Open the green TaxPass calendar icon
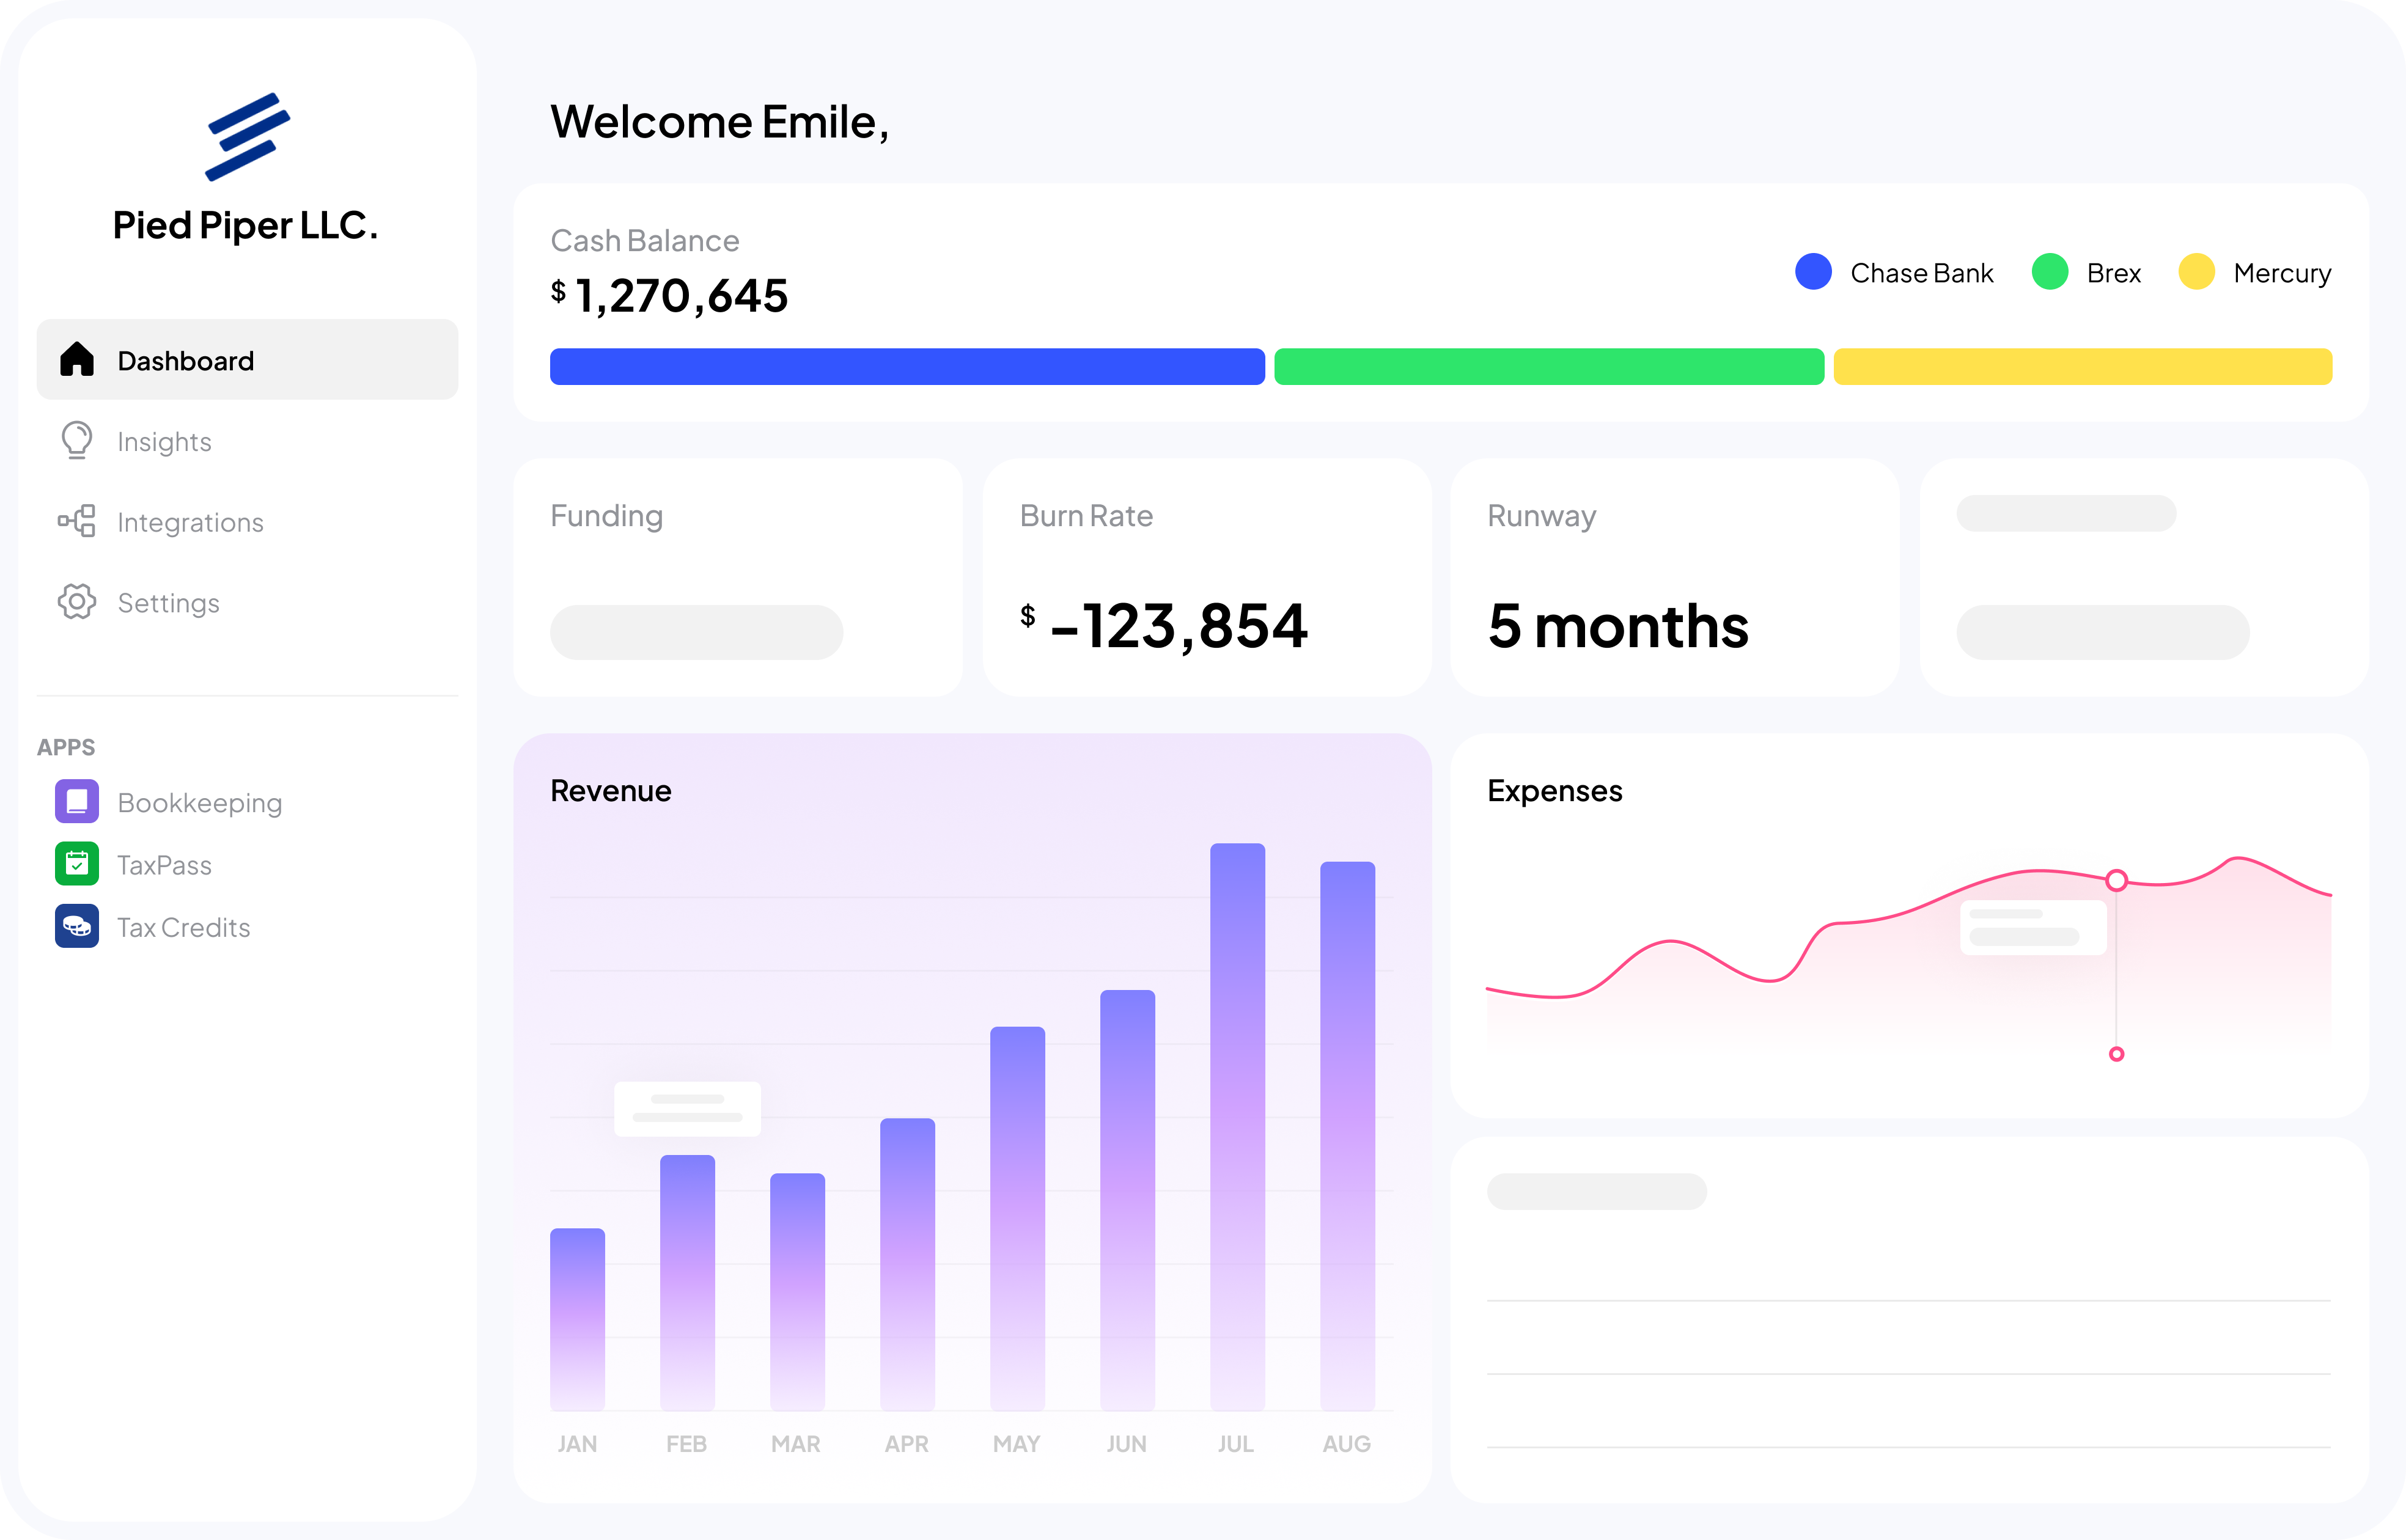Screen dimensions: 2406x1540 pos(77,864)
